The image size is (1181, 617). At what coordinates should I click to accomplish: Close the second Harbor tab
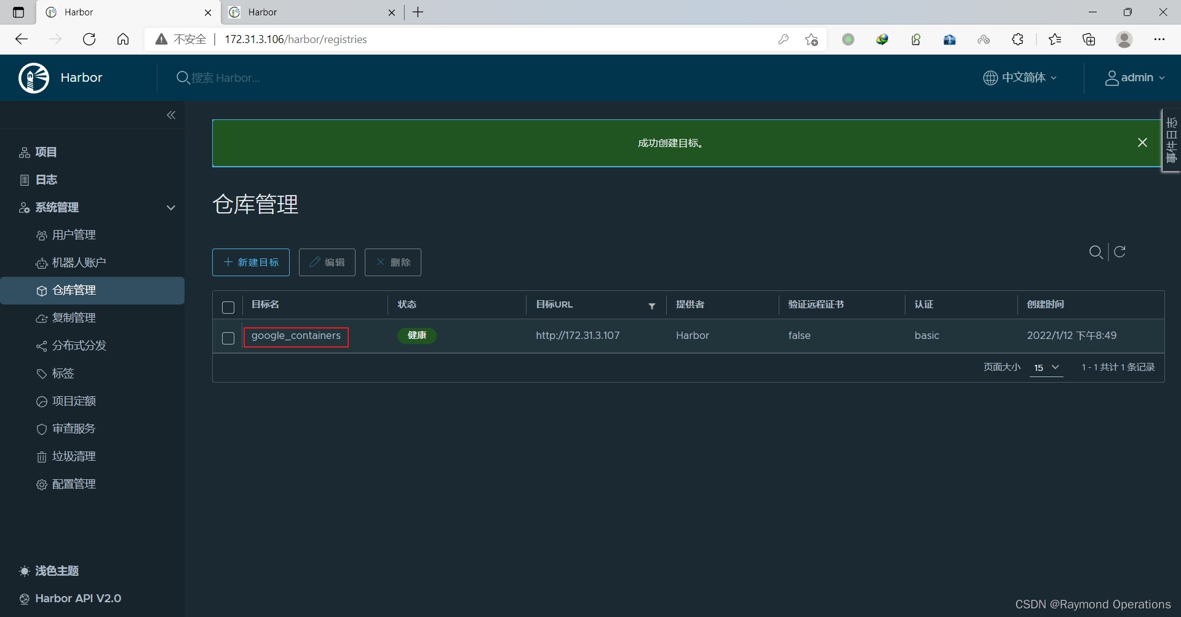click(x=392, y=12)
